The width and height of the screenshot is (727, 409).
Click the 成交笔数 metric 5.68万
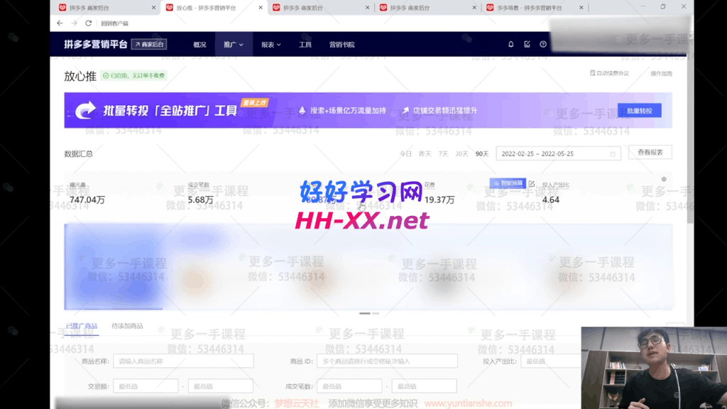(x=200, y=200)
